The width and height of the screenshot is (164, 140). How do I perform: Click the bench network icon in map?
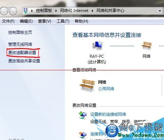click(x=146, y=45)
